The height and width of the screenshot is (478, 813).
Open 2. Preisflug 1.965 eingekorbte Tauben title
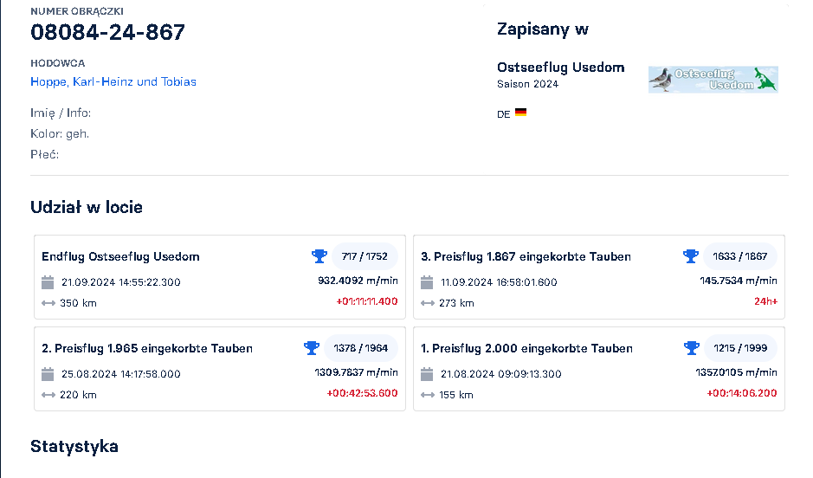pos(147,349)
